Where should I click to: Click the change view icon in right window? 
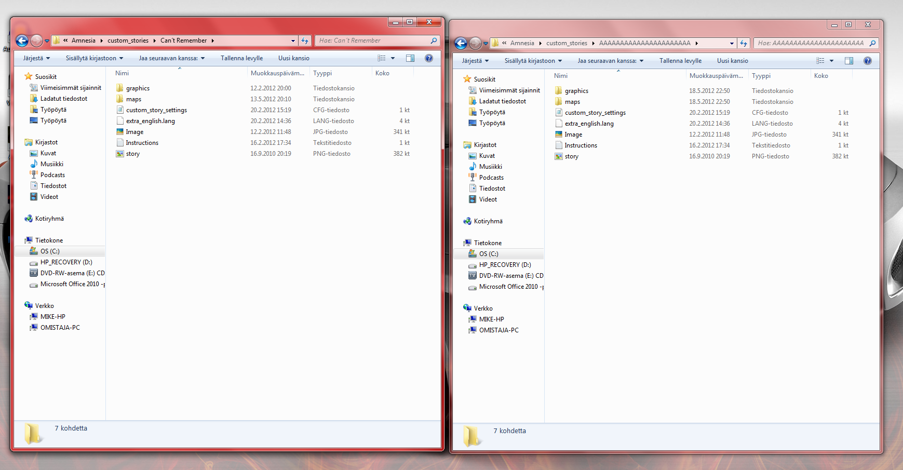820,61
